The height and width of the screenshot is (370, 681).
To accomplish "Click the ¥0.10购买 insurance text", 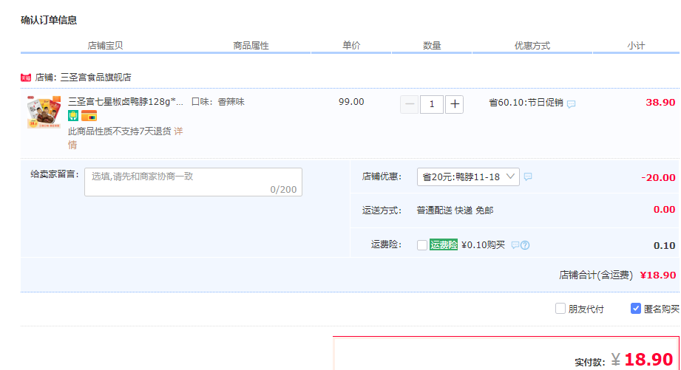I will click(483, 245).
